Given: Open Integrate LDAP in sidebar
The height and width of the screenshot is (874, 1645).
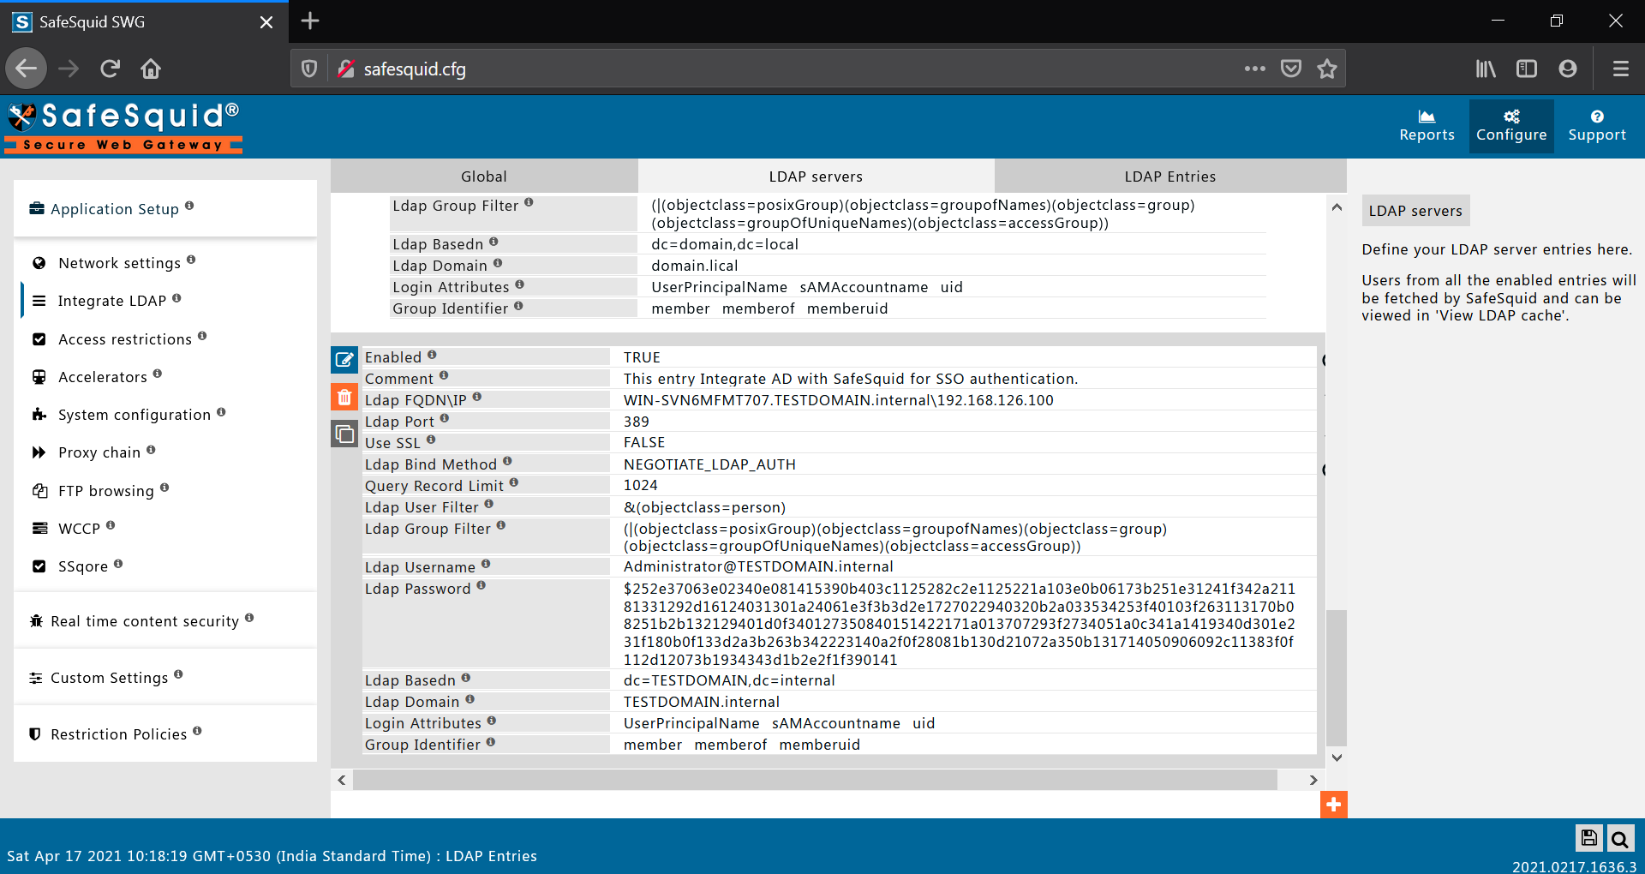Looking at the screenshot, I should 111,301.
